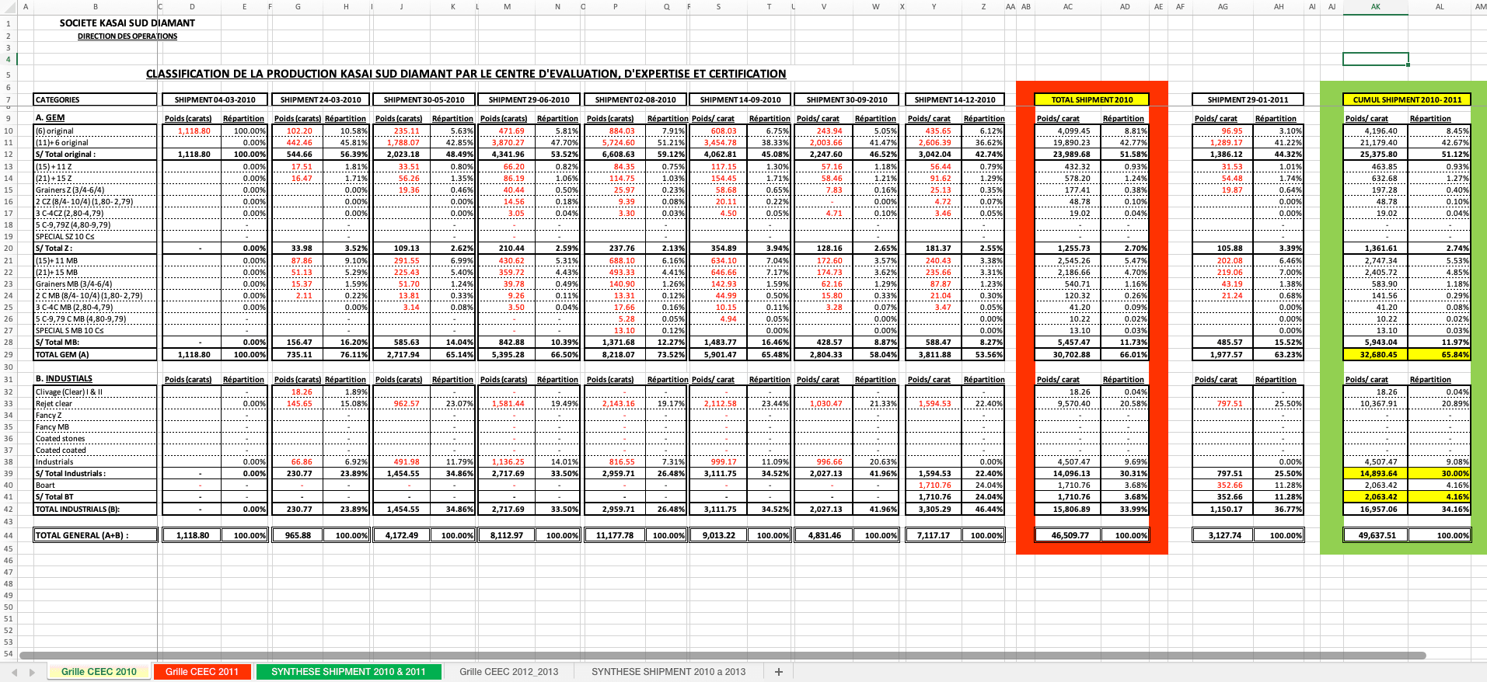Click the DIRECTION DES OPERATIONS cell
Image resolution: width=1487 pixels, height=682 pixels.
pos(127,37)
